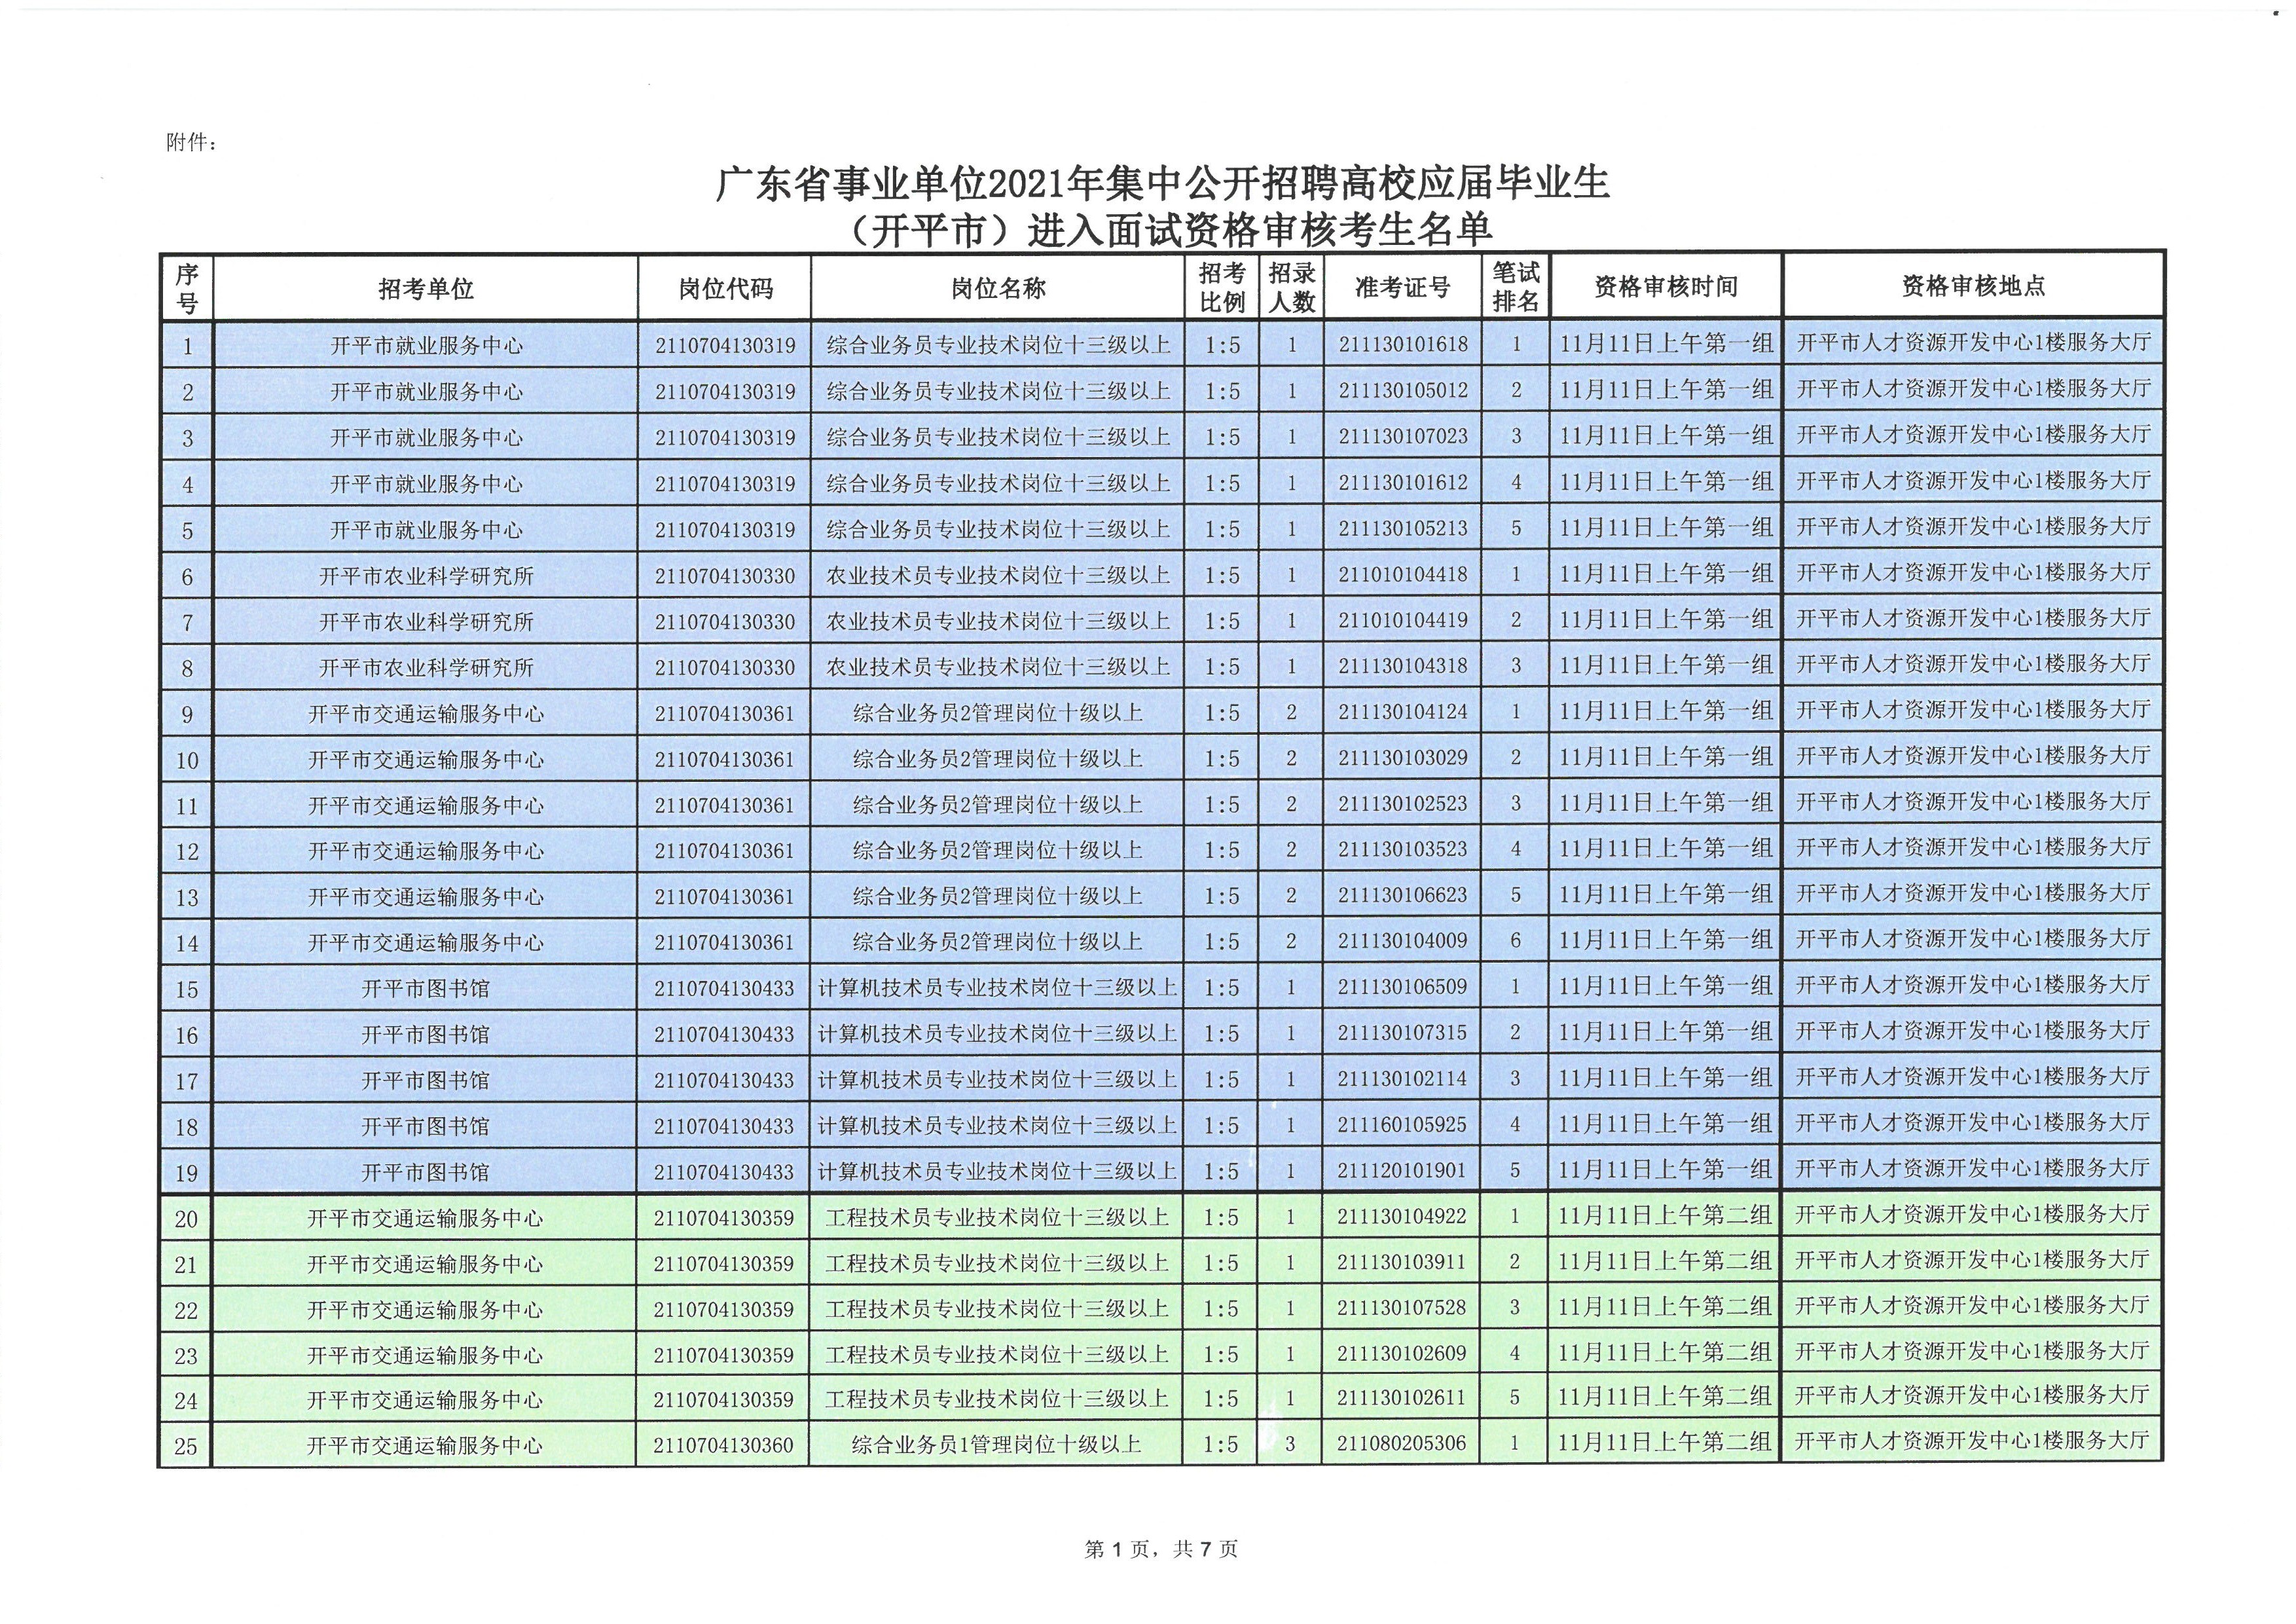Click 开平市农业科学研究所 in row 6

click(426, 576)
